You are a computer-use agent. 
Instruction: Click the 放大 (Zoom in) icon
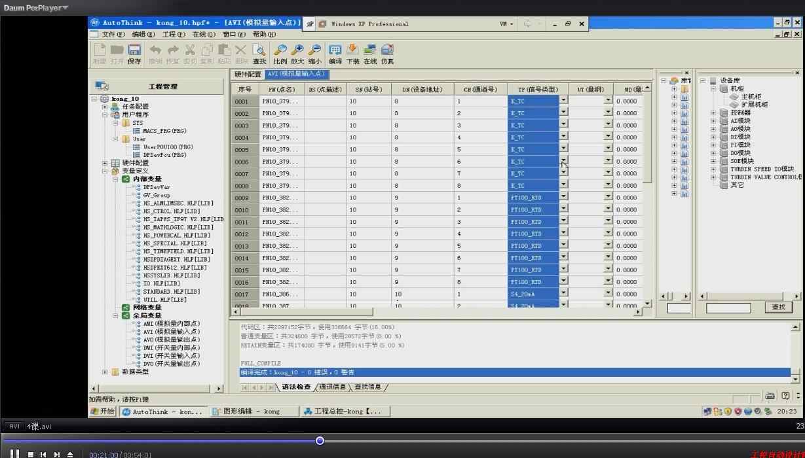tap(297, 50)
